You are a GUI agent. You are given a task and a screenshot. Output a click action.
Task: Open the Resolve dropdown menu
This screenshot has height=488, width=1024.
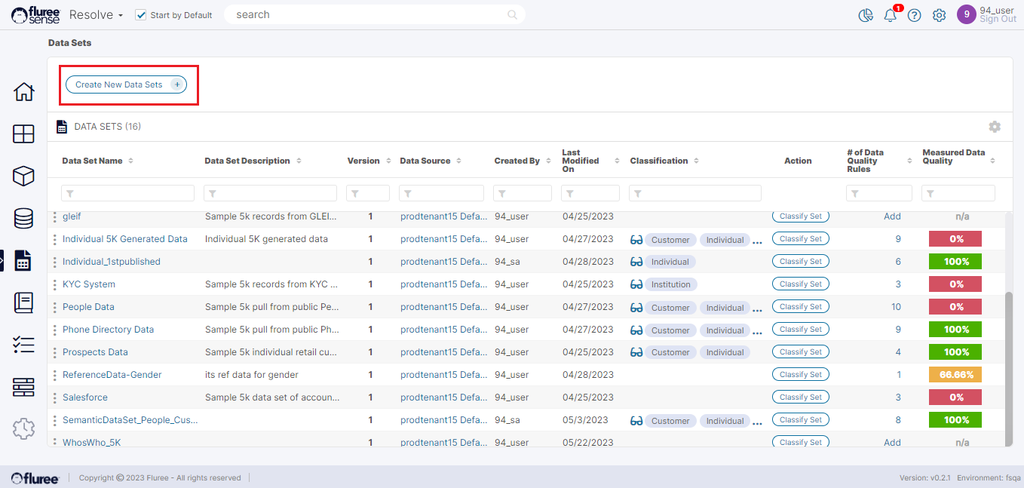pos(96,15)
